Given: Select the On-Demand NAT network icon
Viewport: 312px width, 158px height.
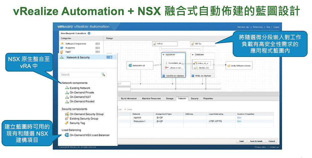Looking at the screenshot, I should click(67, 97).
